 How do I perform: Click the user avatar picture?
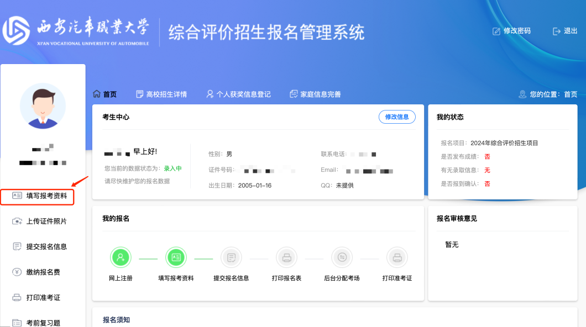pyautogui.click(x=43, y=106)
